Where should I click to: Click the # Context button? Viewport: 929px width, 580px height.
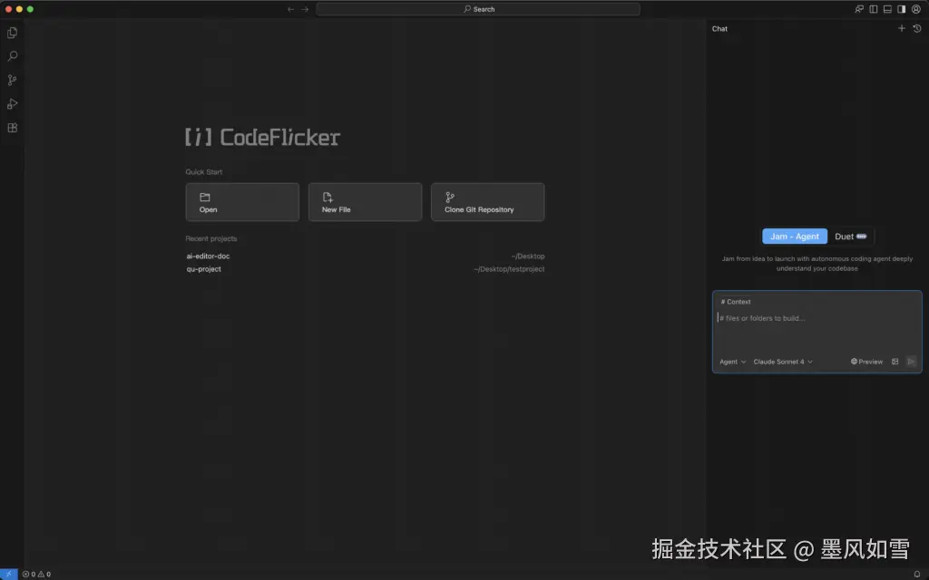pyautogui.click(x=735, y=302)
